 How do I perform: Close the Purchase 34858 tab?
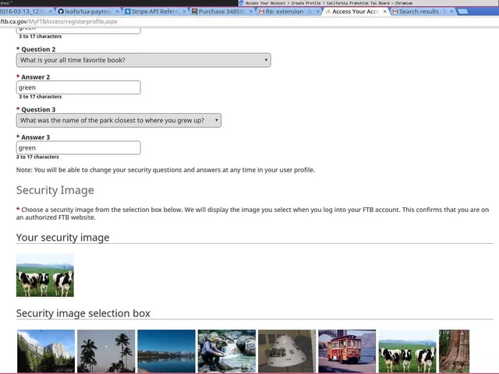pyautogui.click(x=251, y=12)
